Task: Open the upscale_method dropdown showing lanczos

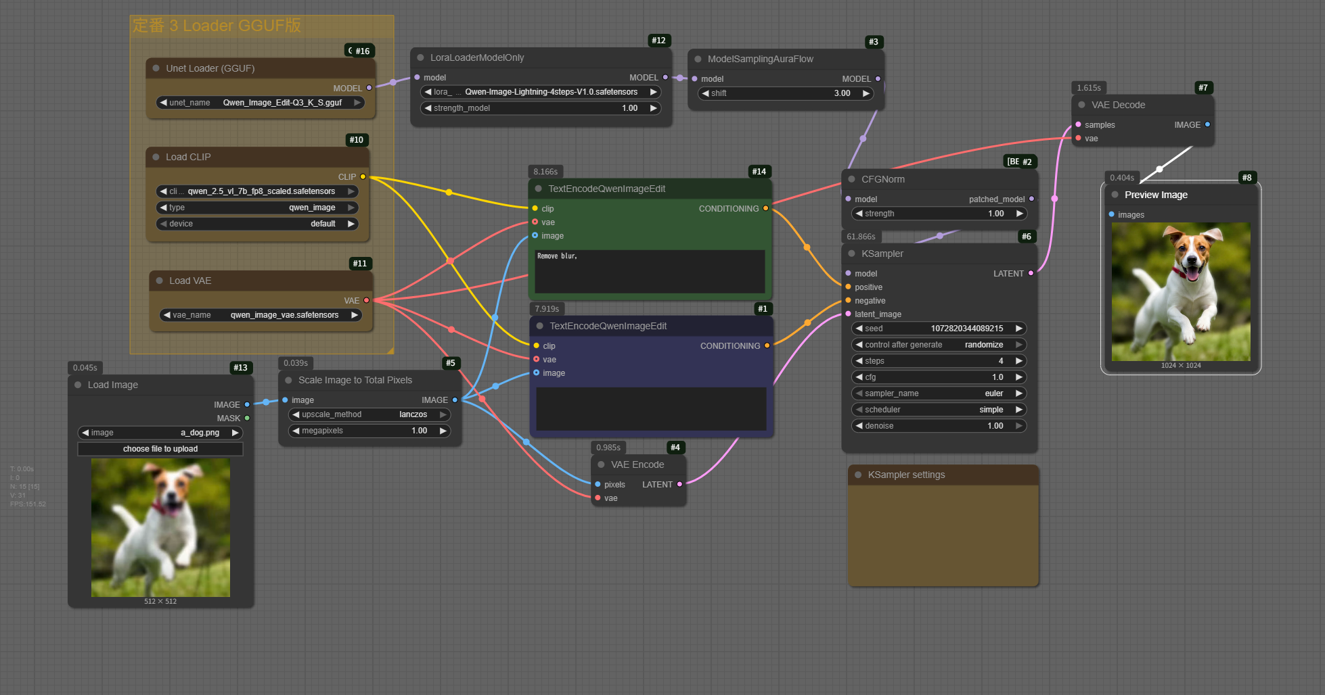Action: coord(369,414)
